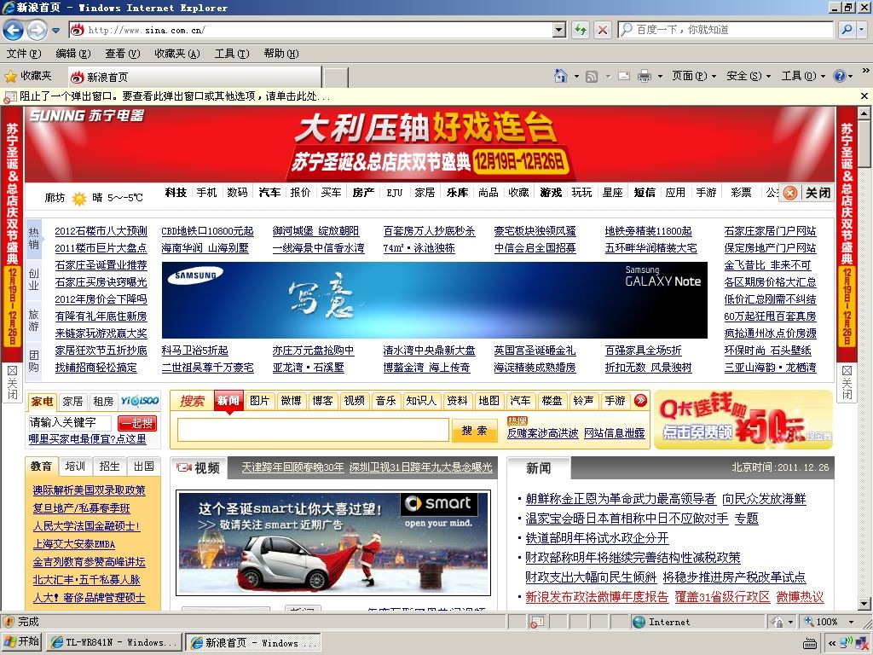Screen dimensions: 873x655
Task: Switch to TL-WR841N taskbar window
Action: tap(113, 643)
